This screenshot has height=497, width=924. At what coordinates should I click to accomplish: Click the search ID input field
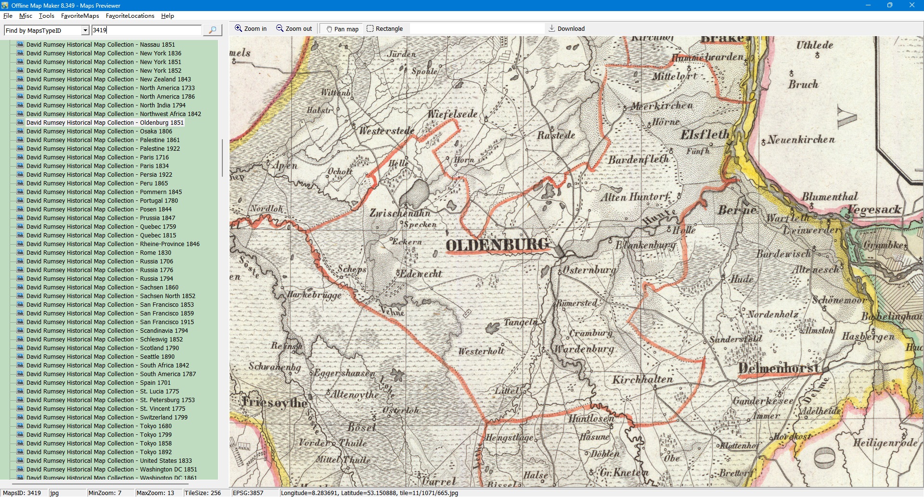tap(146, 30)
